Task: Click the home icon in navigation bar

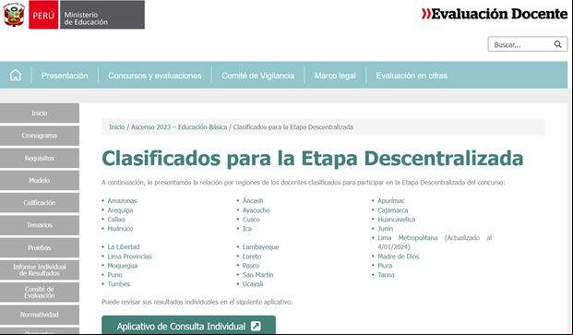Action: click(x=16, y=76)
